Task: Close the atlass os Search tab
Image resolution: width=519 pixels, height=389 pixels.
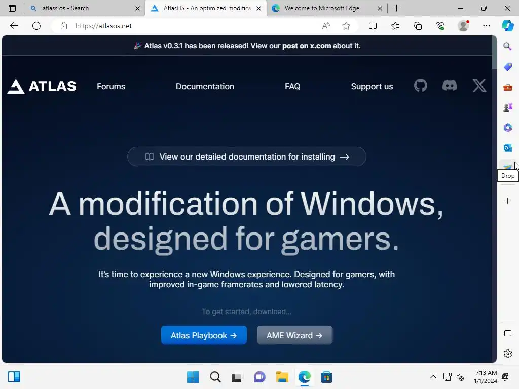Action: click(137, 8)
